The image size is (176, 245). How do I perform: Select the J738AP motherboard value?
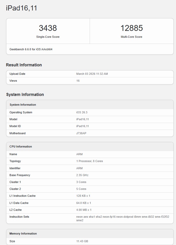[x=81, y=133]
